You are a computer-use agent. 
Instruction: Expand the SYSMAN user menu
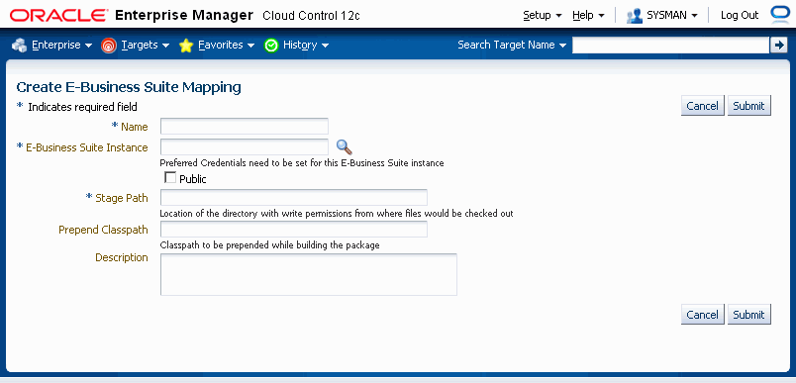672,15
